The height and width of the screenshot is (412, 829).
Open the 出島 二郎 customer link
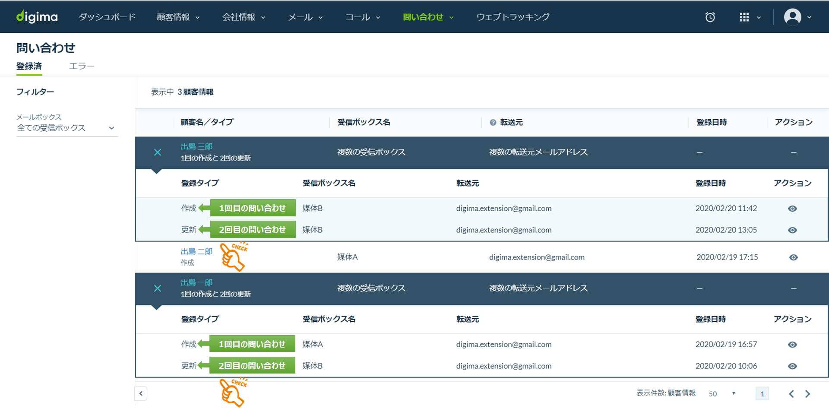pos(196,251)
